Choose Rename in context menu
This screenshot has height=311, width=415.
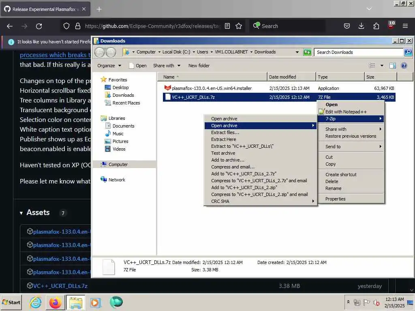coord(351,188)
